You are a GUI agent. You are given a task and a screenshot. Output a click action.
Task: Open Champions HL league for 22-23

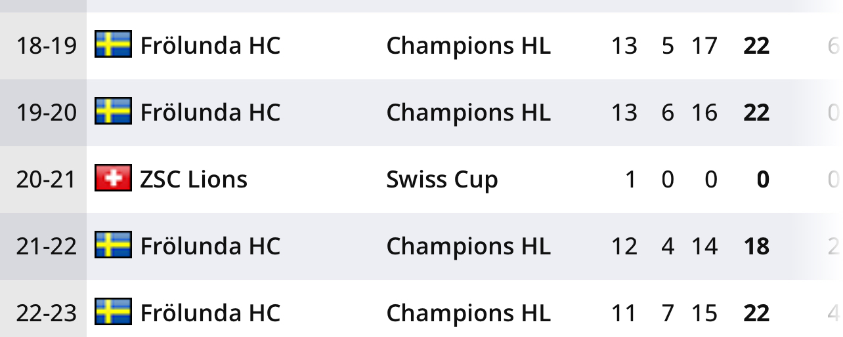[x=468, y=313]
